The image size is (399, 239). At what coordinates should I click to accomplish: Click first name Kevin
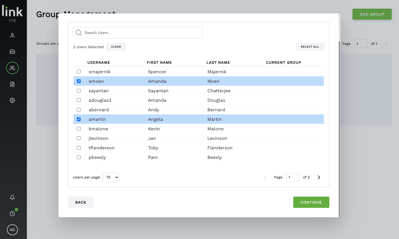coord(154,129)
